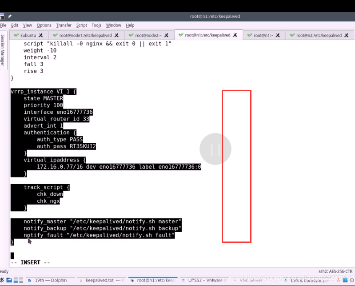Open the Help menu
The image size is (355, 286).
tap(130, 25)
